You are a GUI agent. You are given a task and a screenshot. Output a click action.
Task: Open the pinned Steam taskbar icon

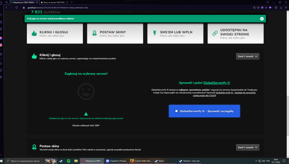click(61, 161)
